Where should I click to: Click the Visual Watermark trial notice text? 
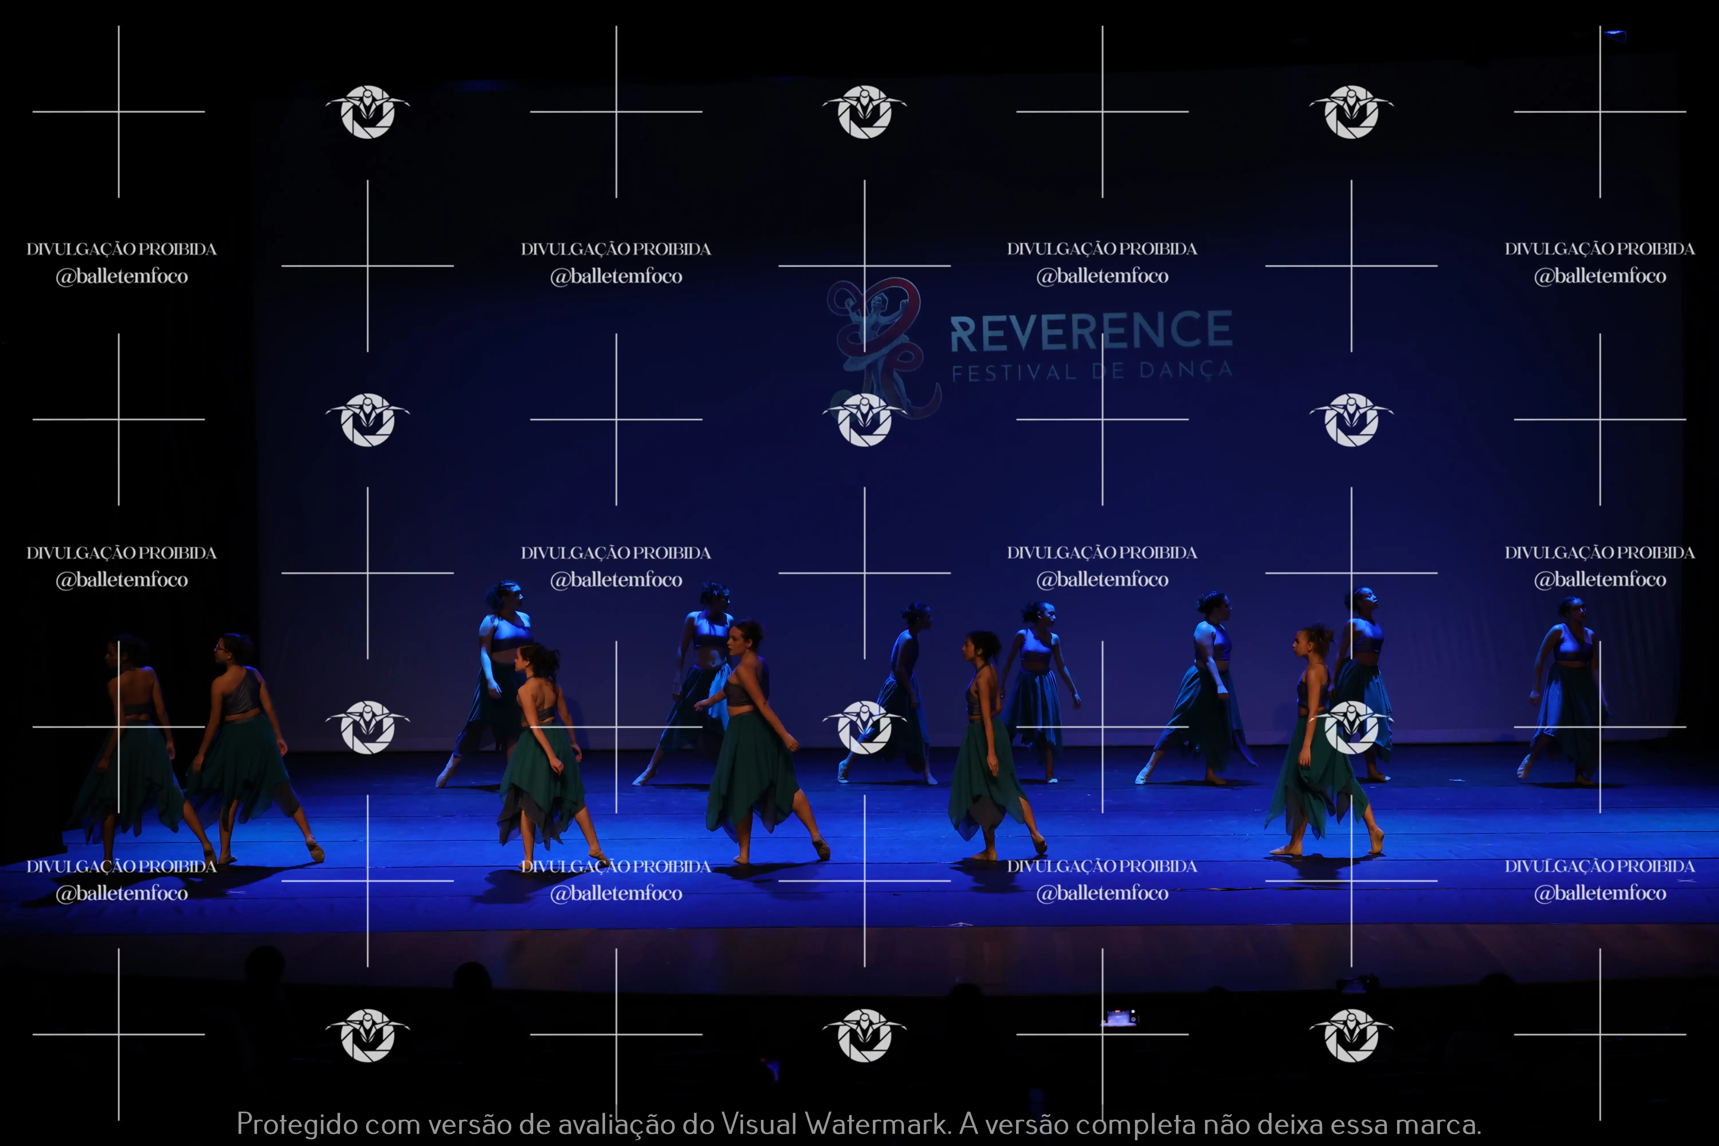point(859,1124)
